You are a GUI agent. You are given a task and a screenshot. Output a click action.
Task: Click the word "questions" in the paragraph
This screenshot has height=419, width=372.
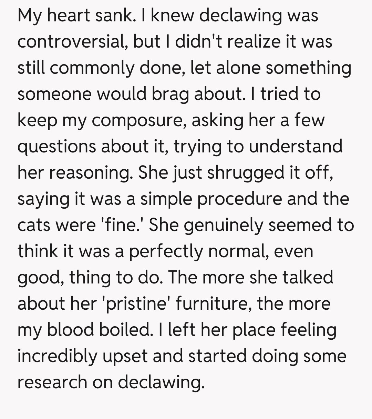click(57, 146)
